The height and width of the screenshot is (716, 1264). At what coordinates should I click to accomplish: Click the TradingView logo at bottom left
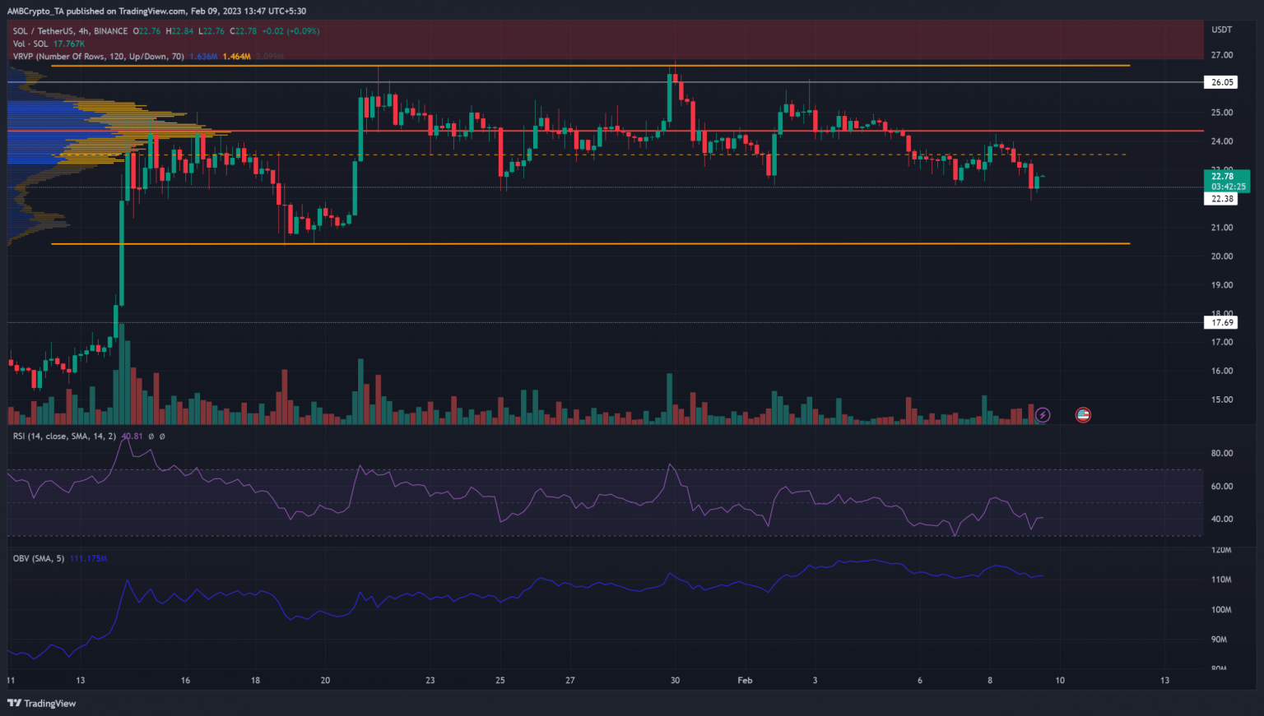click(x=42, y=703)
